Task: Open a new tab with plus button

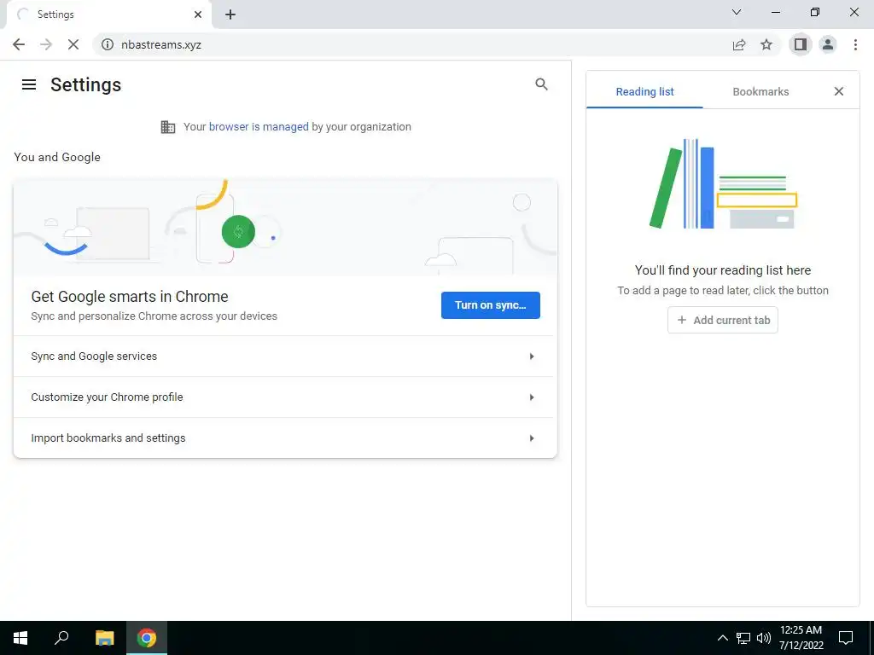Action: coord(230,14)
